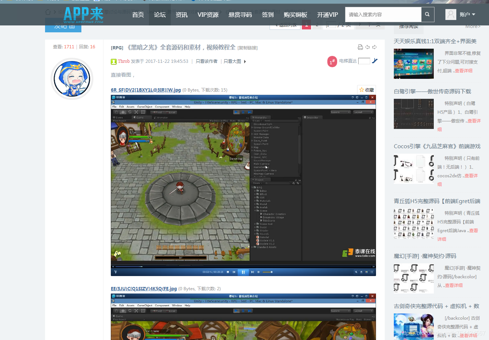Click the 青丘狐H5 sprite sheet thumbnail

[414, 223]
